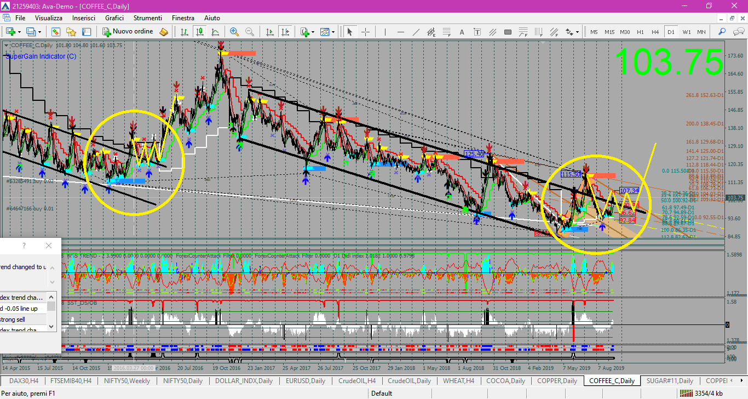
Task: Switch to the SUGAR#11,Daily chart tab
Action: coord(670,380)
